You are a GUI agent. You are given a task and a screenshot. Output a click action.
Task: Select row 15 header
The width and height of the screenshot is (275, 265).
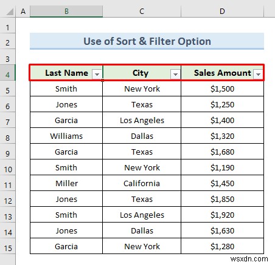pyautogui.click(x=7, y=248)
